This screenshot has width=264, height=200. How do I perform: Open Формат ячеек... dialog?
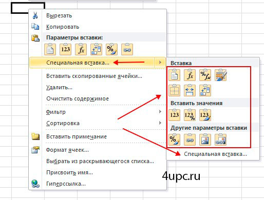pyautogui.click(x=67, y=150)
